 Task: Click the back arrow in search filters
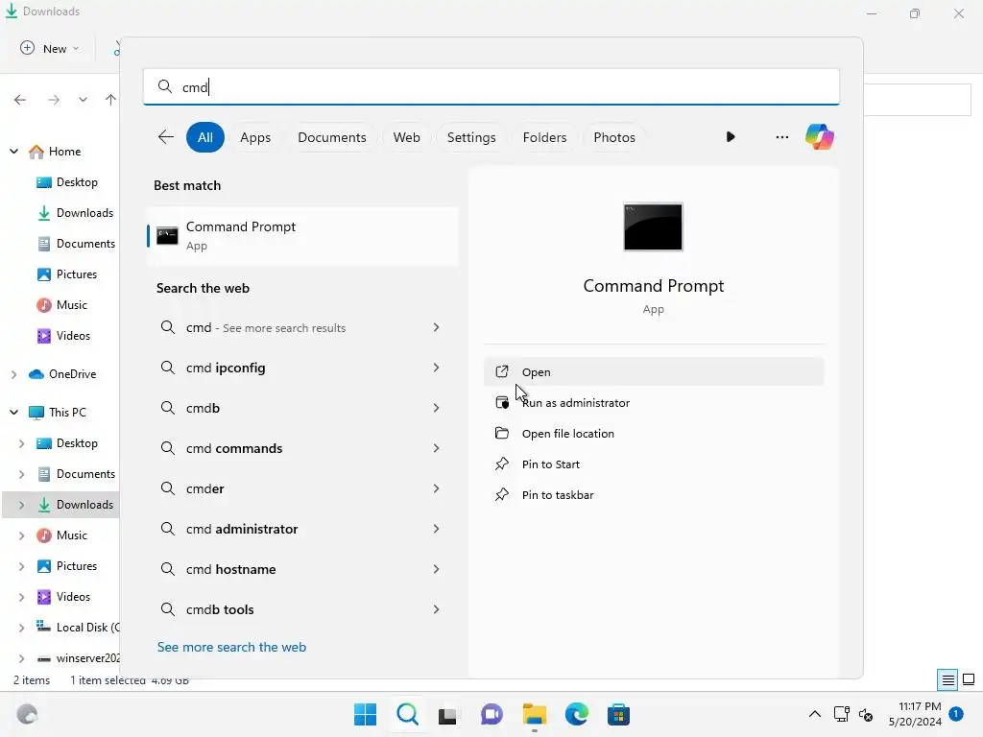coord(165,136)
